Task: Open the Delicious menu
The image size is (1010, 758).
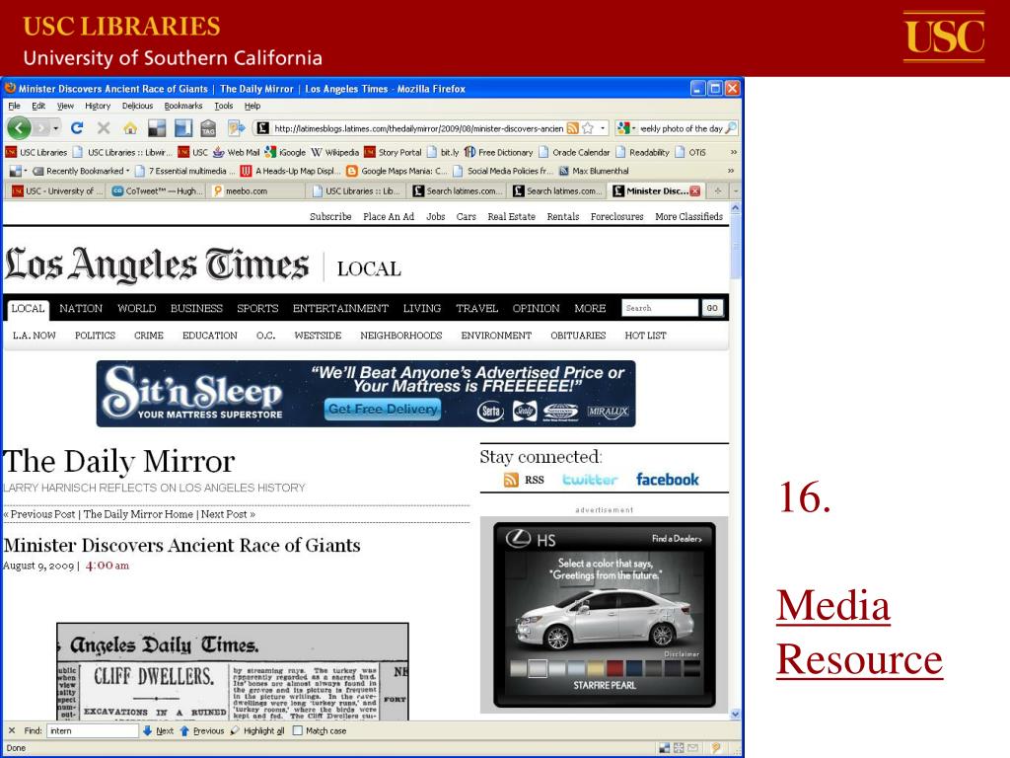Action: click(137, 106)
